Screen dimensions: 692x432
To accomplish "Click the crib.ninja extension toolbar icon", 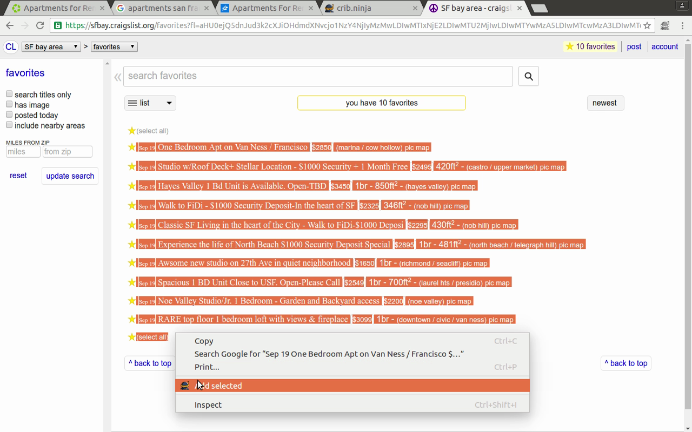I will click(665, 25).
